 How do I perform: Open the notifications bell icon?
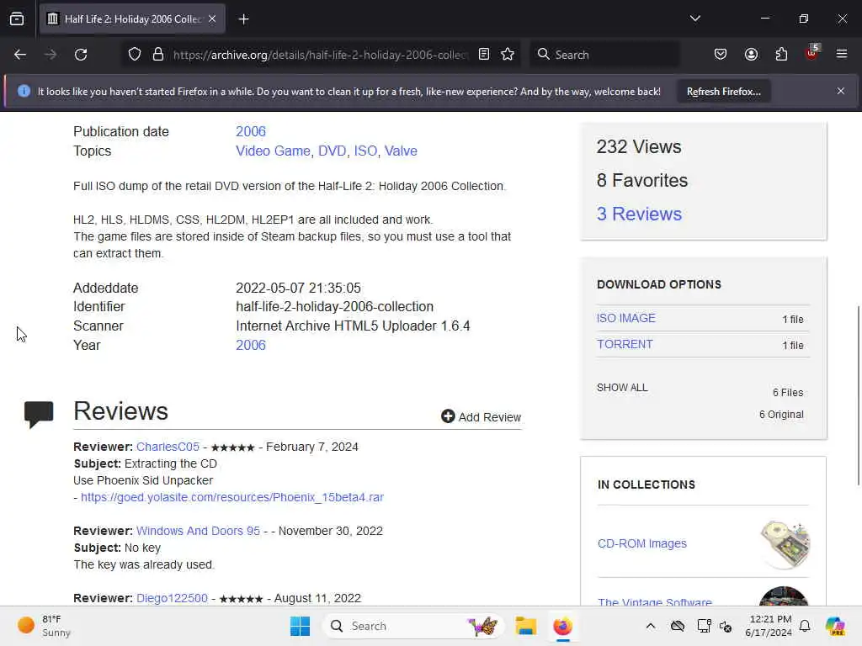pyautogui.click(x=805, y=626)
